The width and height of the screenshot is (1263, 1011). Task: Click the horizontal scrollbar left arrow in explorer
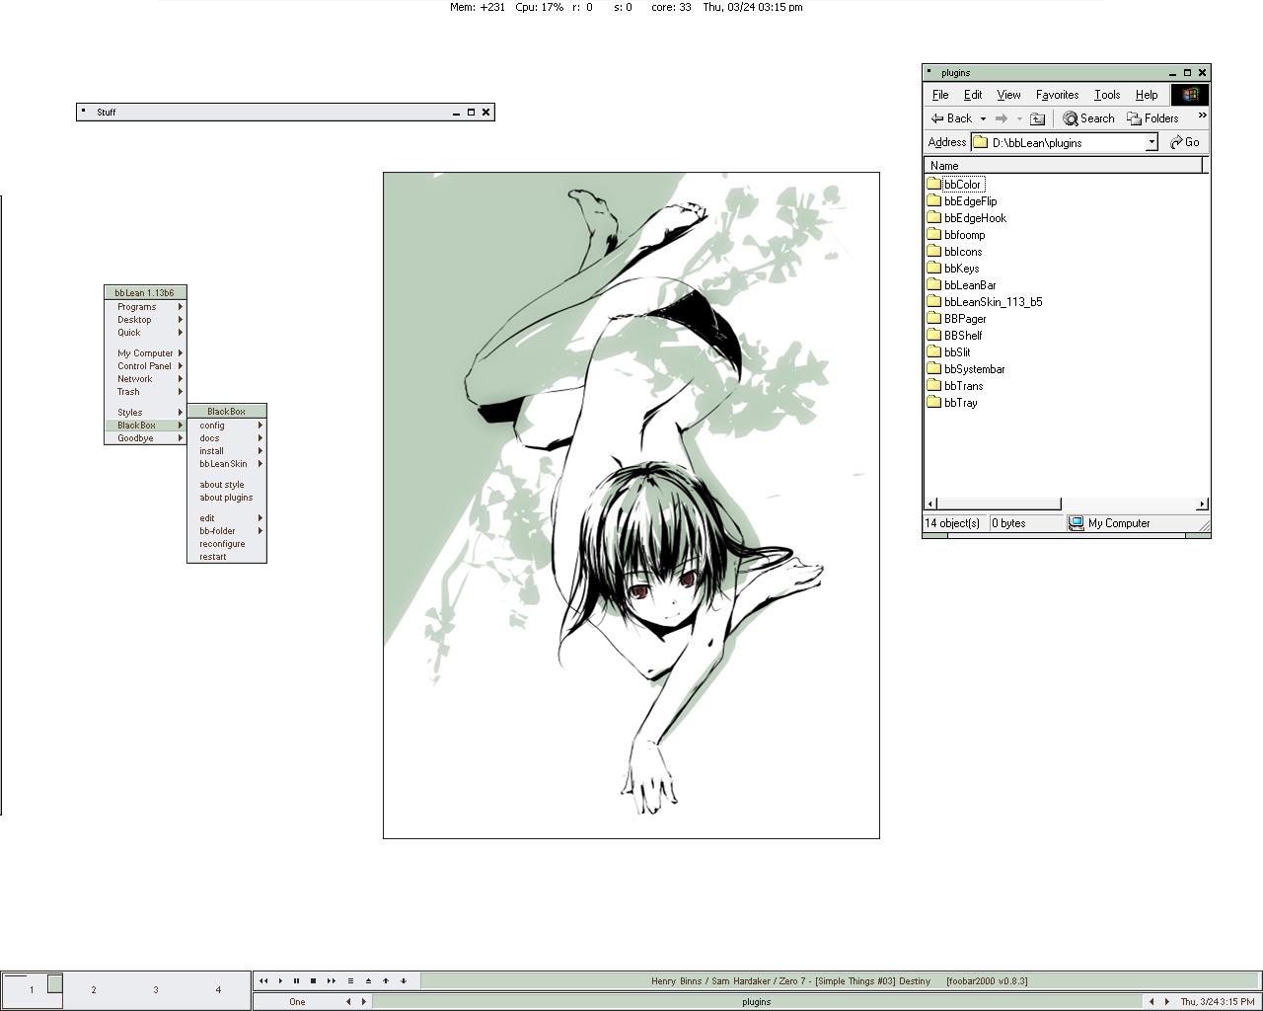[930, 504]
